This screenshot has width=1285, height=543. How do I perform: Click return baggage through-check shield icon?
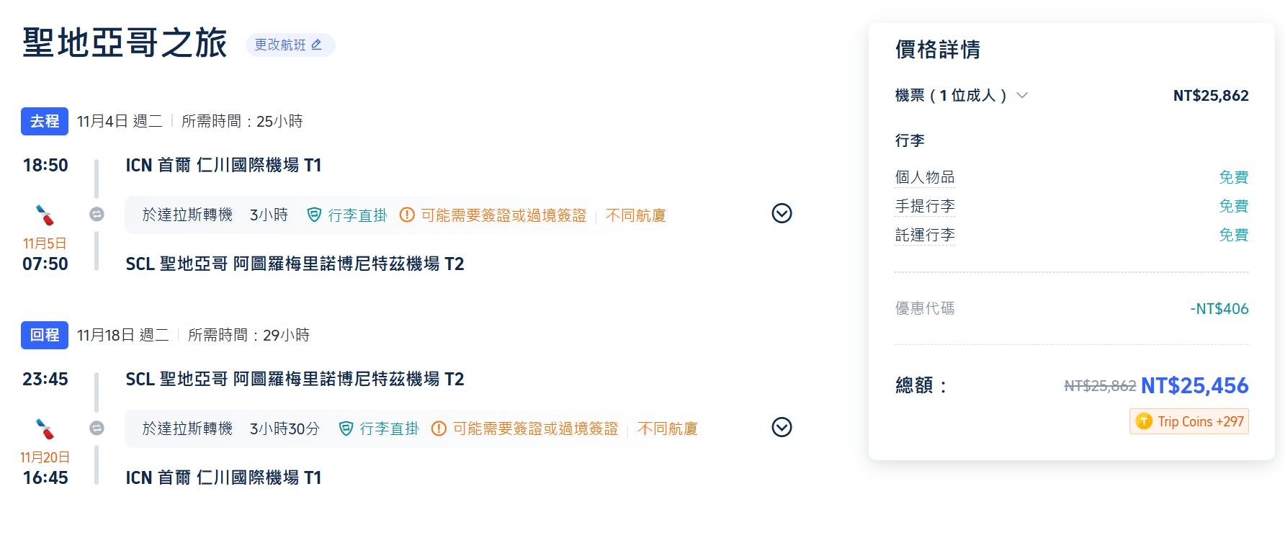tap(346, 428)
